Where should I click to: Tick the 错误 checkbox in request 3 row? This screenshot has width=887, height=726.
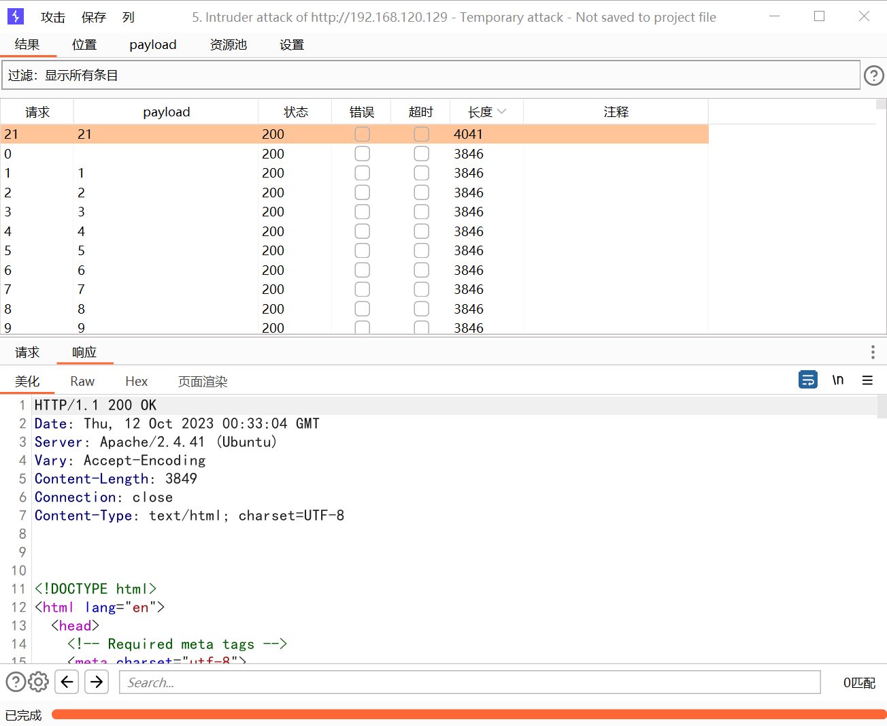point(363,212)
